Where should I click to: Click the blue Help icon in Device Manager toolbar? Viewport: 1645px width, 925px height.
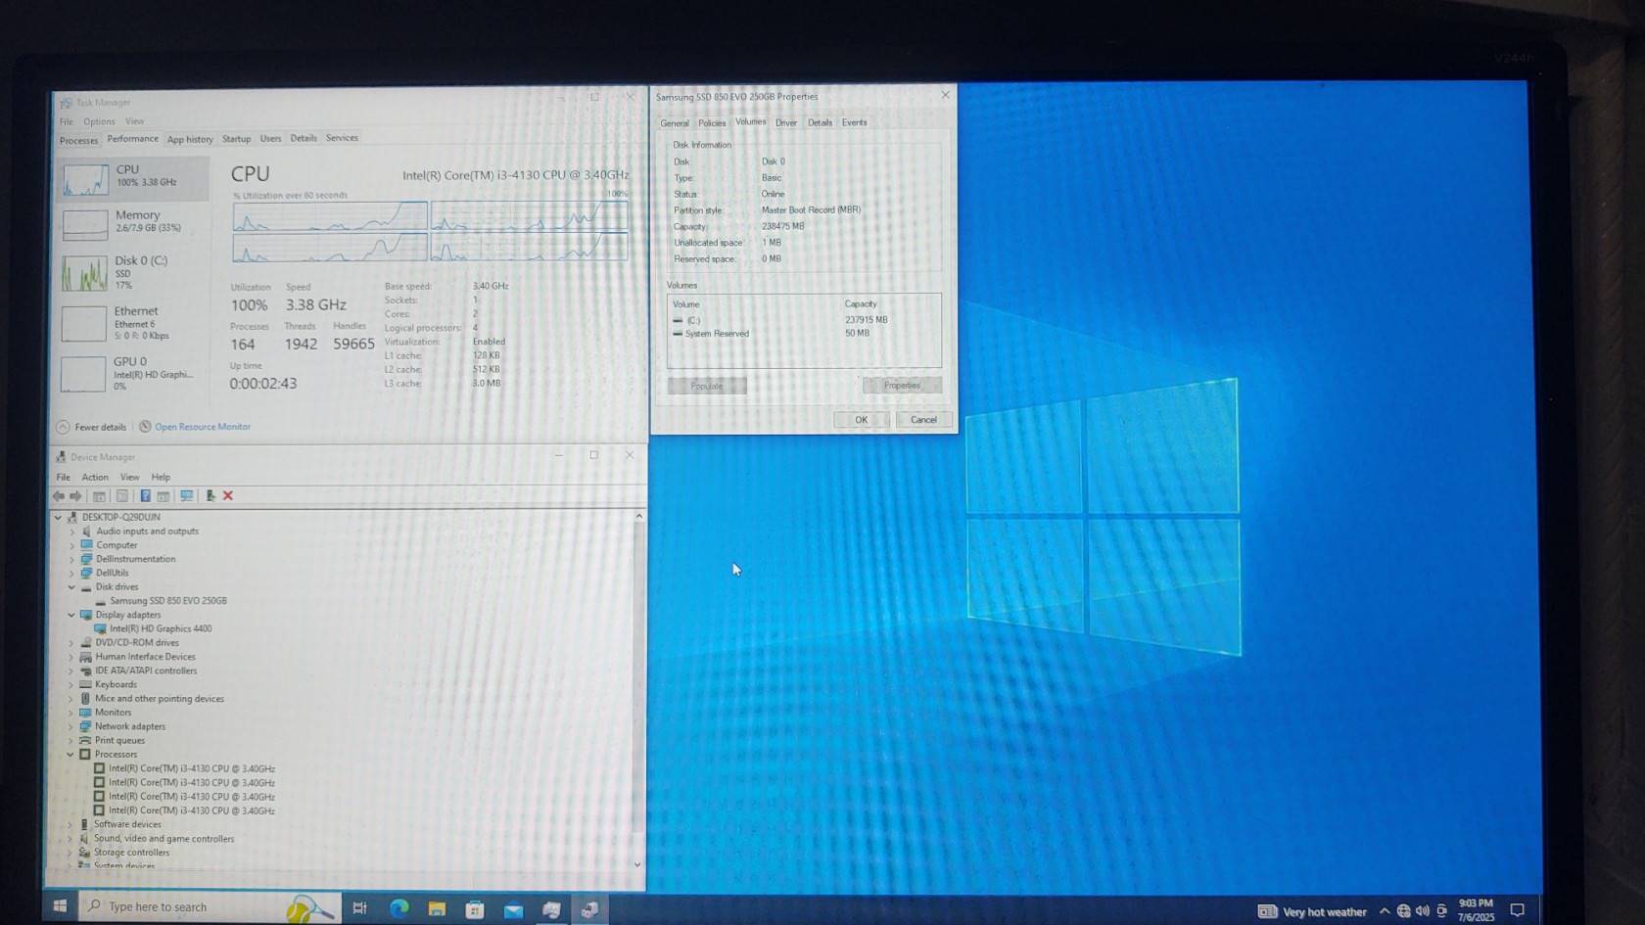(145, 496)
